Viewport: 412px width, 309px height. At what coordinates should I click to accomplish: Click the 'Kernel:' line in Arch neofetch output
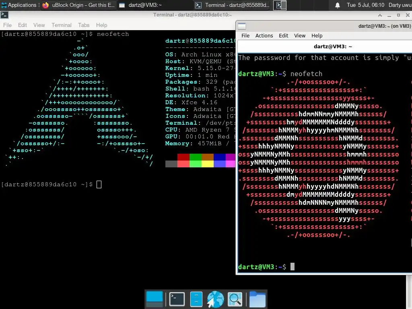[200, 68]
